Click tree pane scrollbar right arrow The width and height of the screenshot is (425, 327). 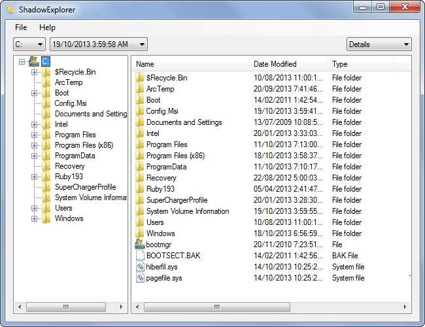[x=121, y=307]
